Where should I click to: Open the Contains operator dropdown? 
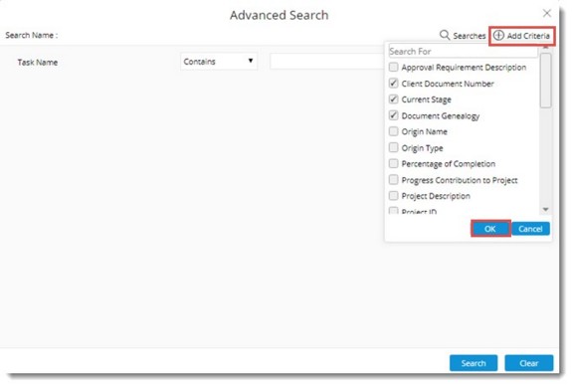[x=219, y=62]
